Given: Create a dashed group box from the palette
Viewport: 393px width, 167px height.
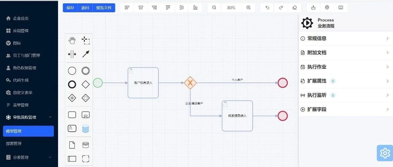Looking at the screenshot, I should coord(86,159).
